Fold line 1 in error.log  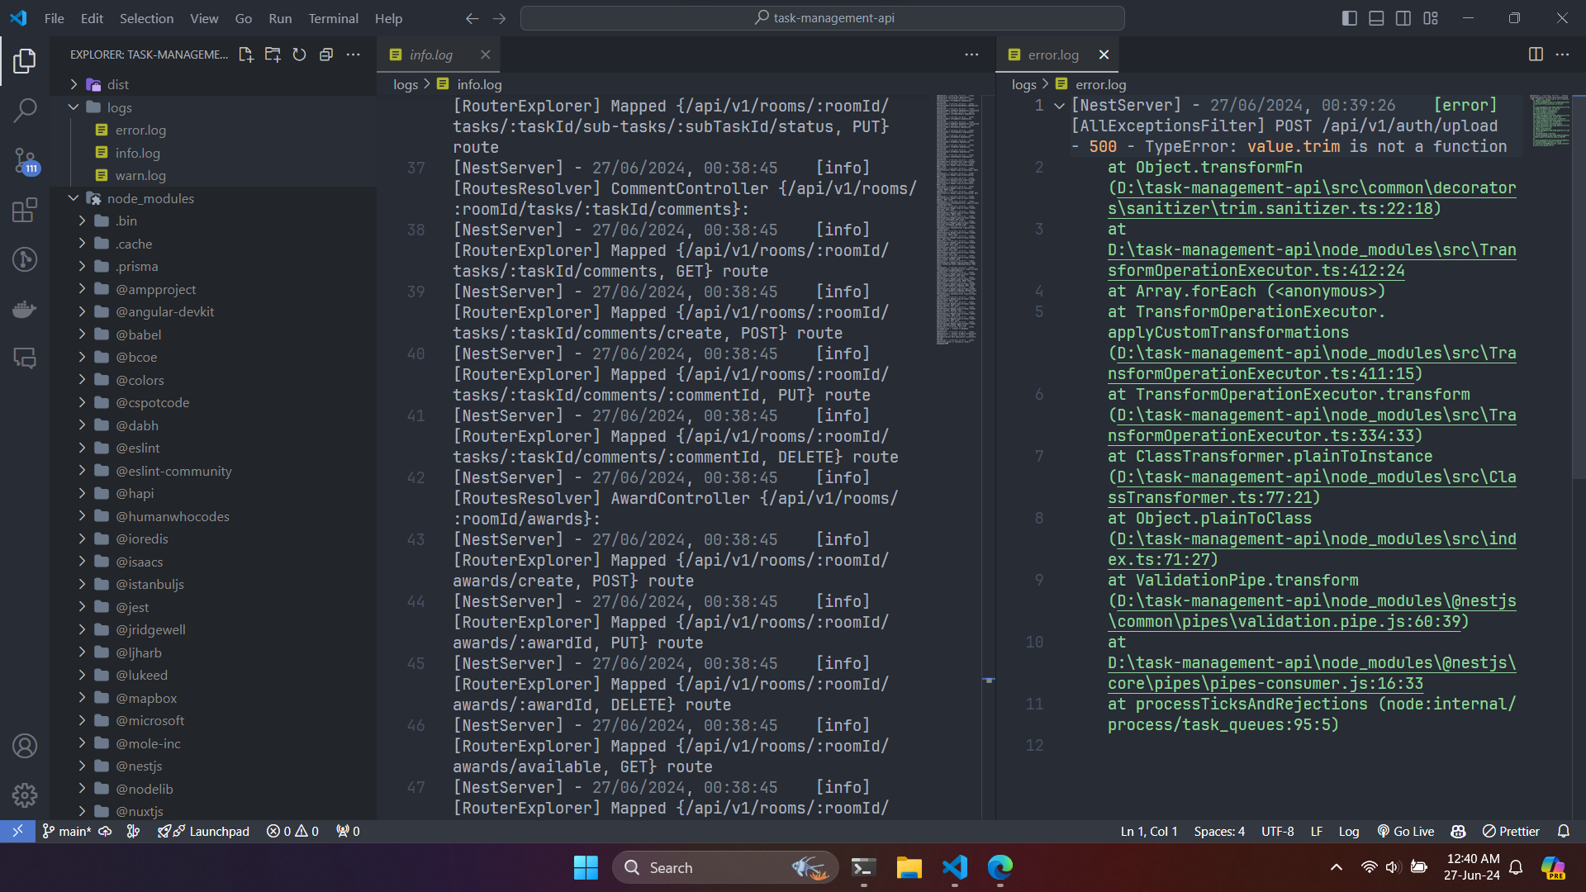click(x=1059, y=106)
